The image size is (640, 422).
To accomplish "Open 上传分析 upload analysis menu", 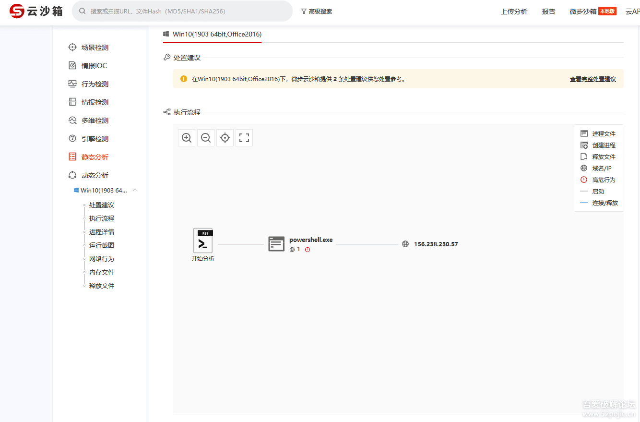I will click(514, 12).
